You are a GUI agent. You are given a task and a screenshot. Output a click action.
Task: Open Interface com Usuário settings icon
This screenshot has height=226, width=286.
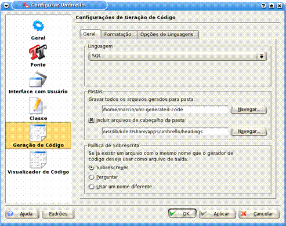[38, 79]
